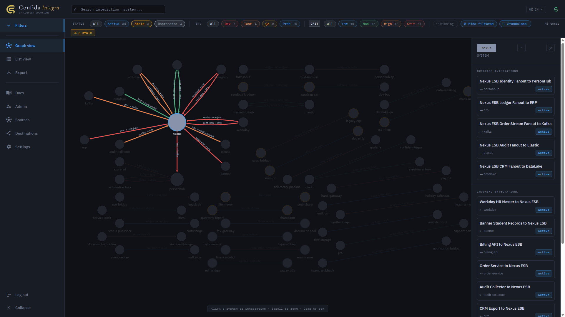Screen dimensions: 565x317
Task: Select the workday graph node
Action: point(243,122)
